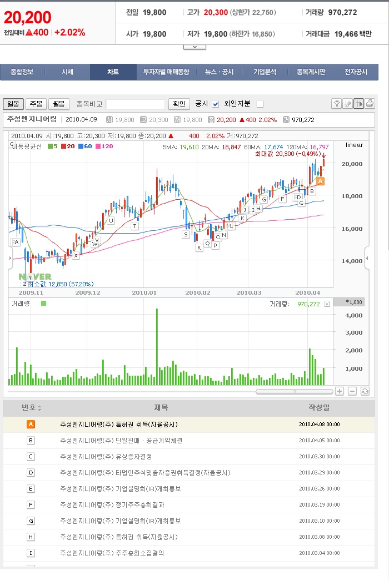389x581 pixels.
Task: Reset the chart with refresh icon
Action: (x=365, y=391)
